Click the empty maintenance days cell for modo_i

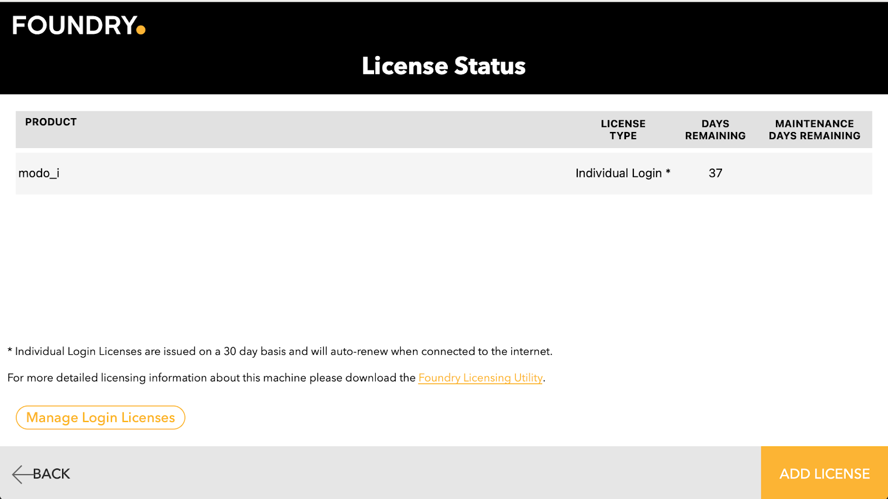point(814,174)
